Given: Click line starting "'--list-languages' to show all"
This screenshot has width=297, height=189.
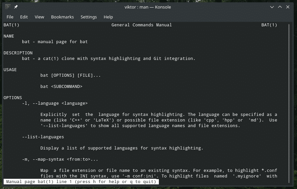Looking at the screenshot, I should point(140,126).
